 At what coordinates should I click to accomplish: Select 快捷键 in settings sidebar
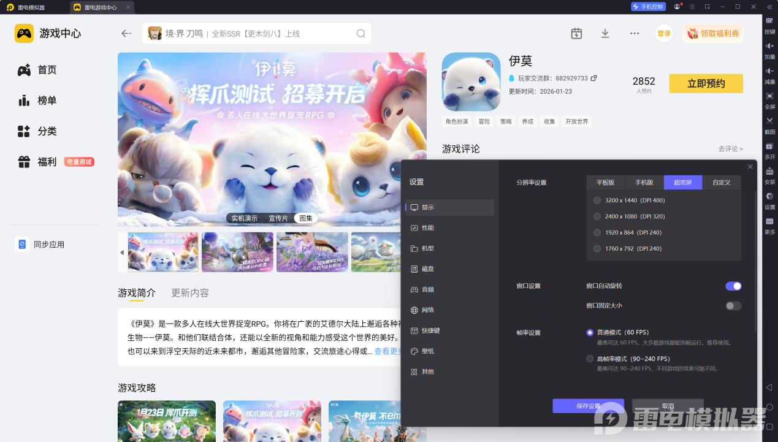tap(449, 330)
